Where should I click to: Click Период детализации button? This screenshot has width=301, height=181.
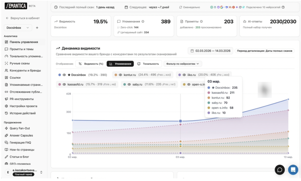[x=264, y=51]
